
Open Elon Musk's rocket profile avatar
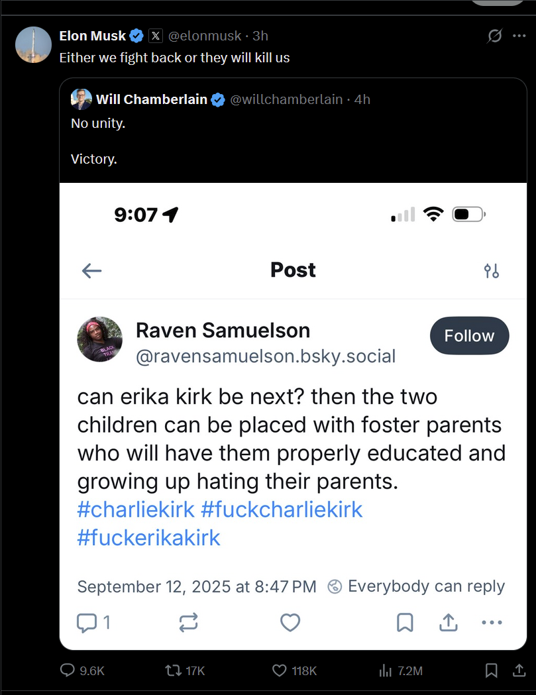click(x=33, y=45)
